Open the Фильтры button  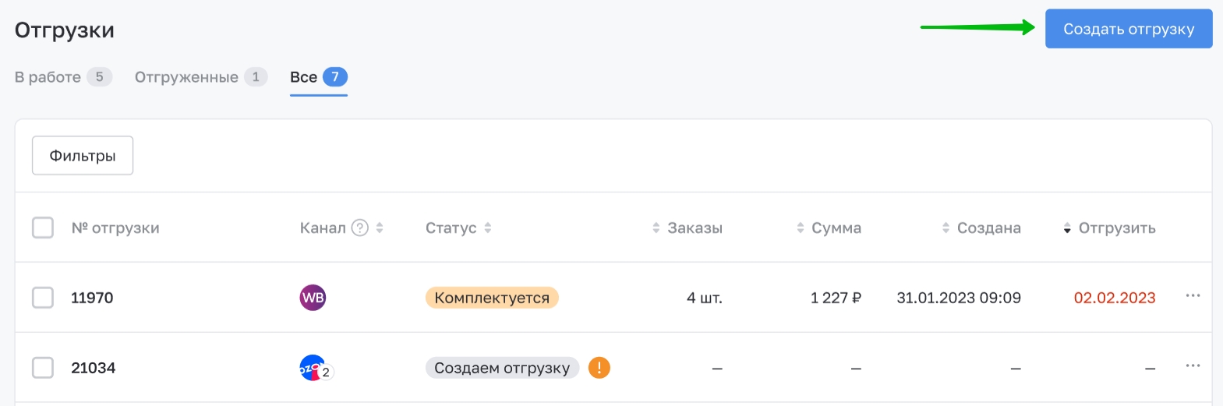pyautogui.click(x=83, y=156)
